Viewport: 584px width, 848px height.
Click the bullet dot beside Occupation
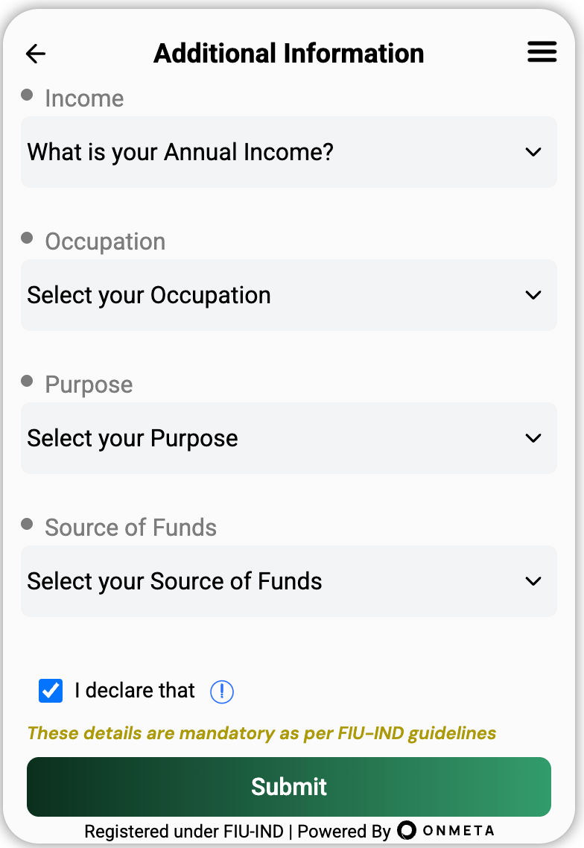click(28, 238)
